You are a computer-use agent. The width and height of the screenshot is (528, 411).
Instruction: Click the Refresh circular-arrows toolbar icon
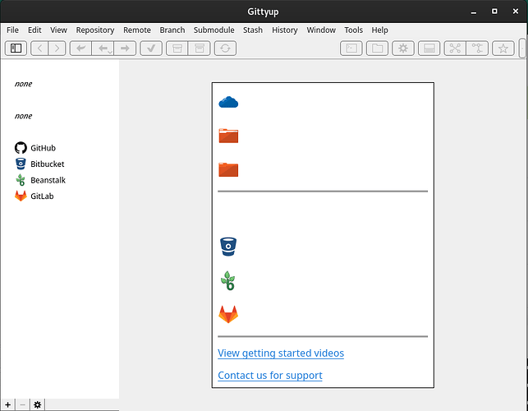click(225, 48)
